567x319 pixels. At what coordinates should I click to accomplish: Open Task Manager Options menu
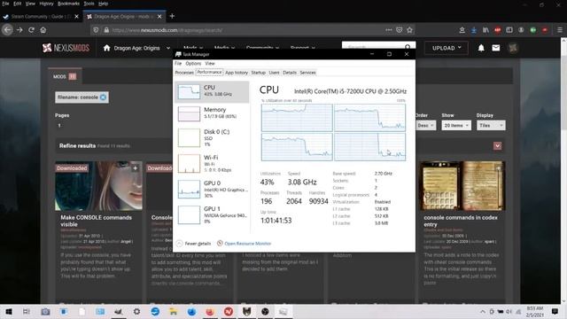pyautogui.click(x=193, y=63)
